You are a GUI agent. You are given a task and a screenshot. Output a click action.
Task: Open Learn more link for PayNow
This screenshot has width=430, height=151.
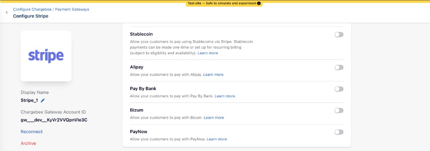tap(217, 139)
